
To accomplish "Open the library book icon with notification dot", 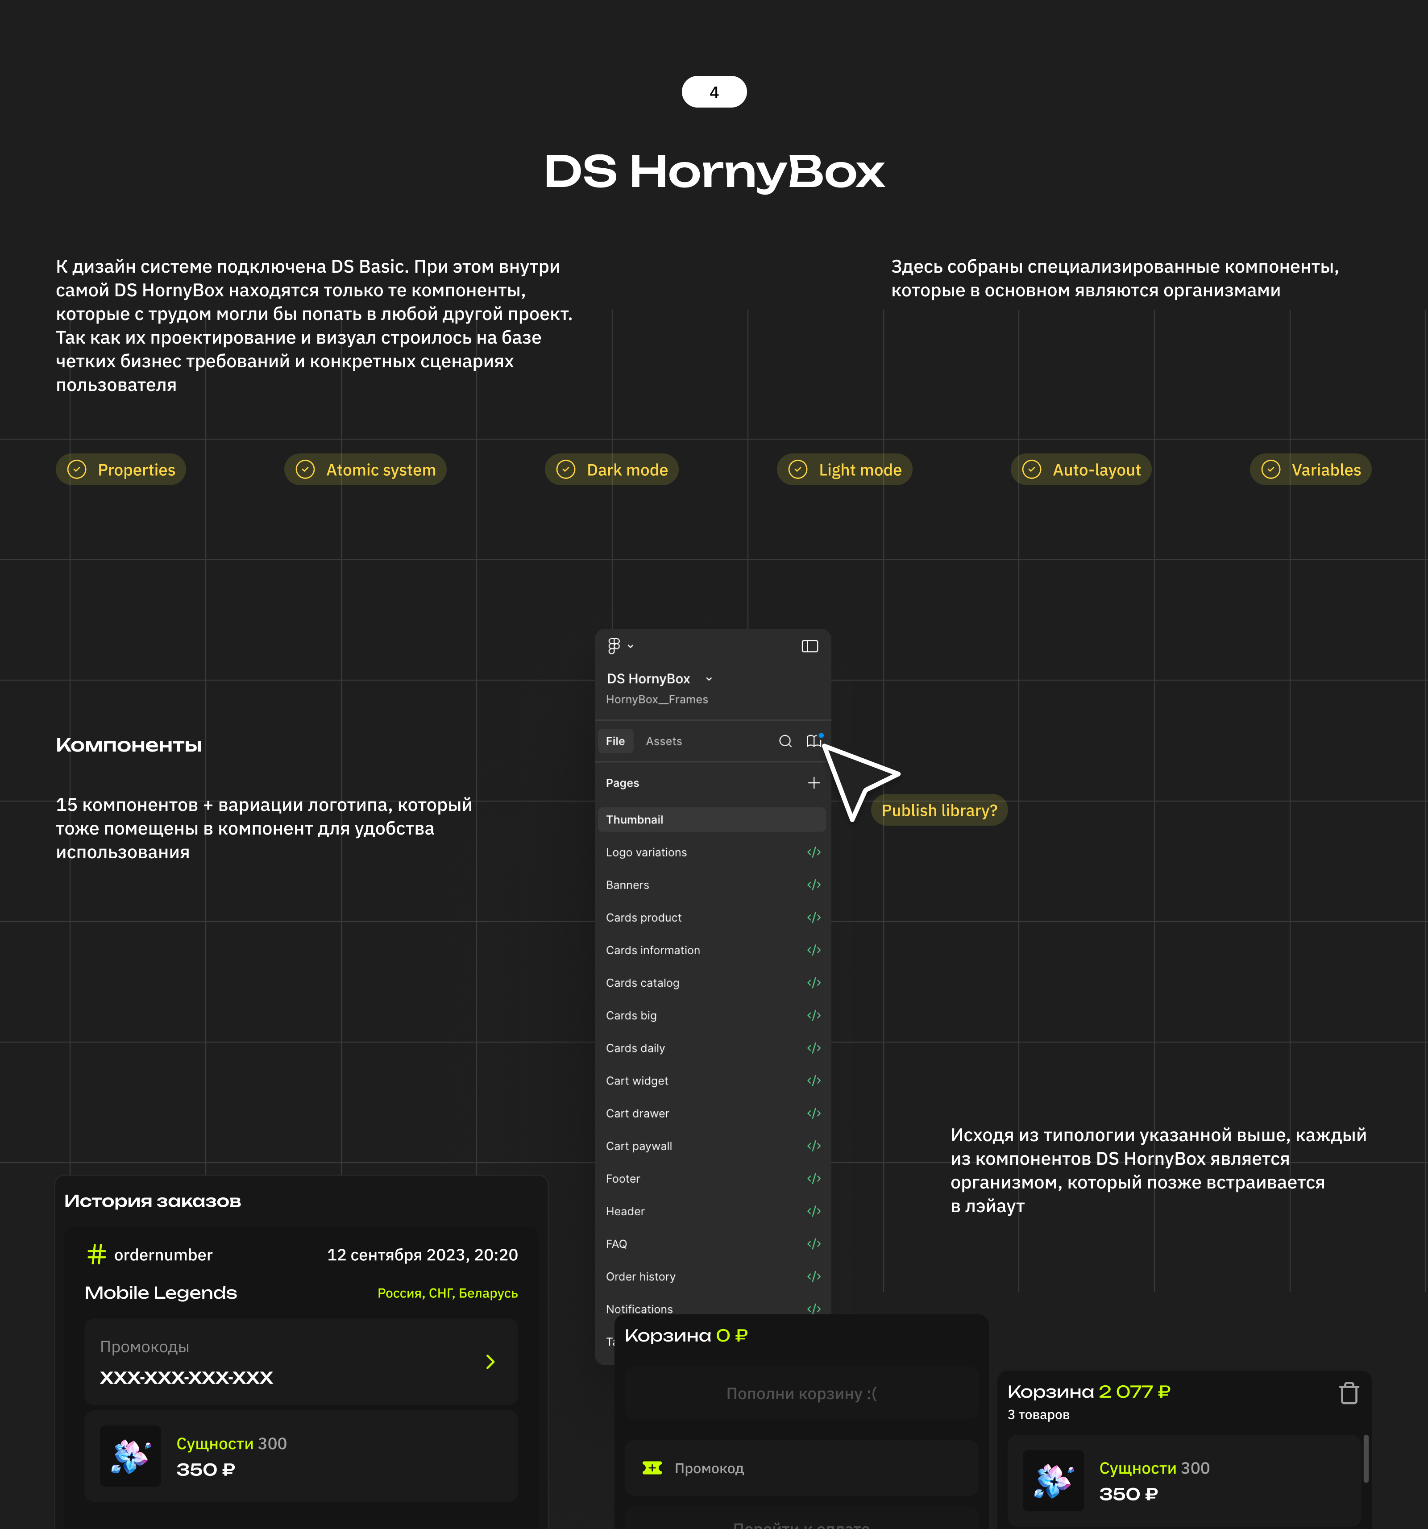I will pyautogui.click(x=814, y=741).
